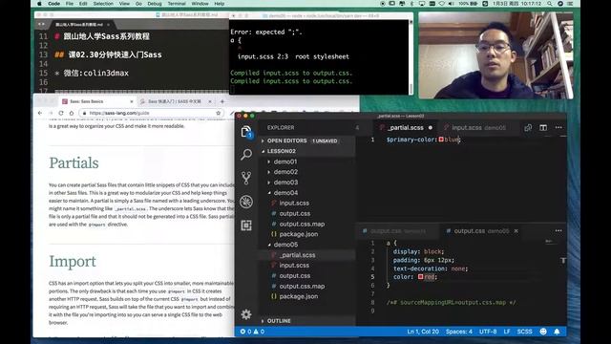Image resolution: width=611 pixels, height=344 pixels.
Task: Click the Wi-Fi icon in menu bar
Action: [441, 4]
